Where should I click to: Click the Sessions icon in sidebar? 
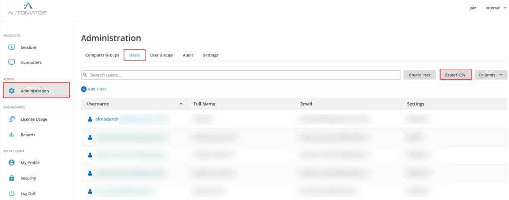pyautogui.click(x=12, y=47)
